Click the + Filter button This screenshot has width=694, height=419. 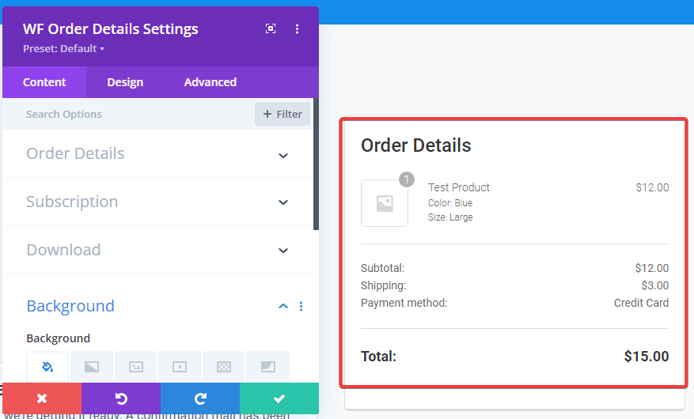click(283, 114)
